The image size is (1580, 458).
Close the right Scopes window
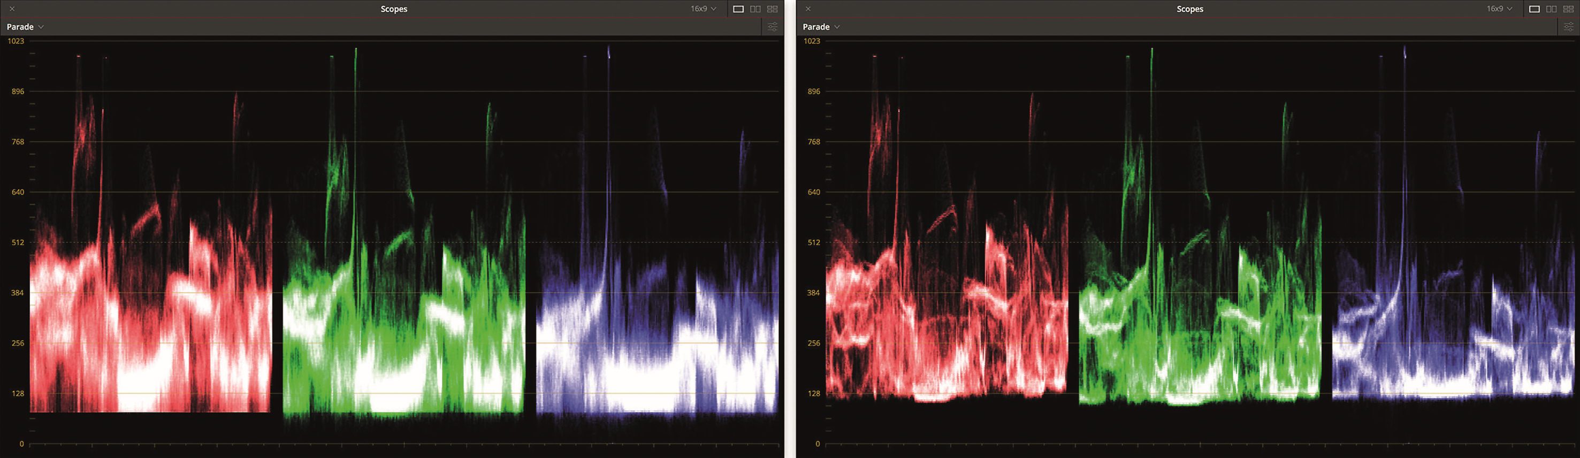(x=808, y=9)
